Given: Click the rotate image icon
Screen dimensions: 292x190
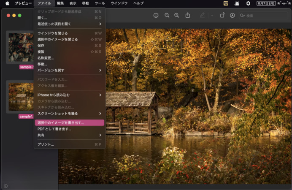Looking at the screenshot, I should tap(222, 15).
